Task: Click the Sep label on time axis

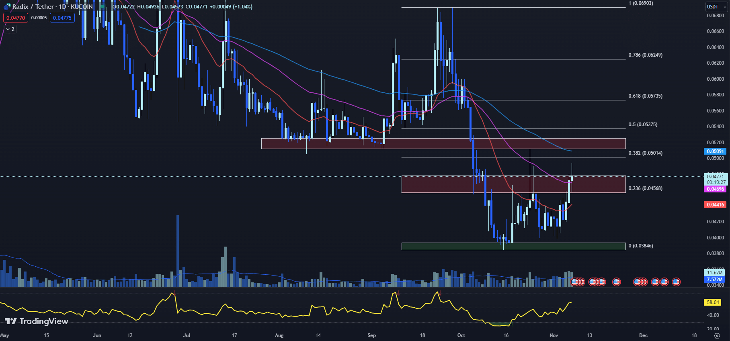Action: click(372, 335)
